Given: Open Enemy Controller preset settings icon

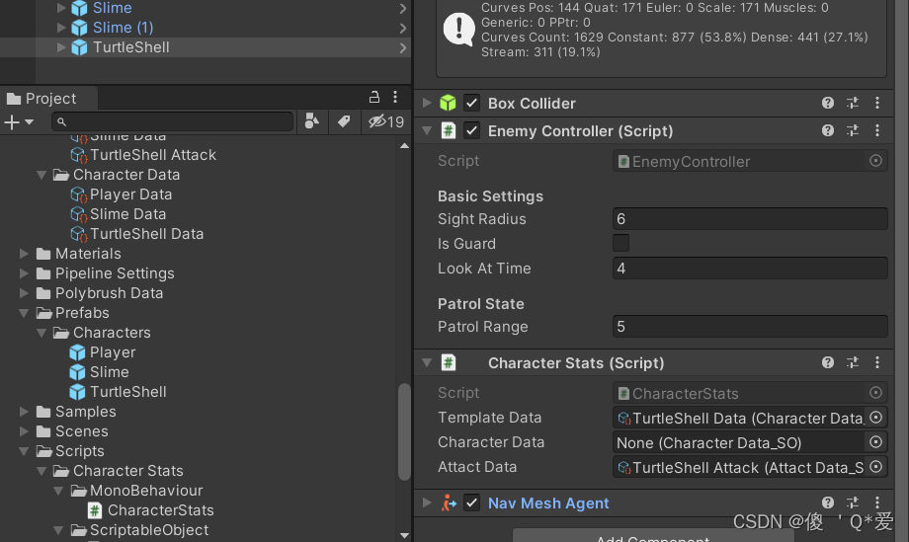Looking at the screenshot, I should tap(853, 130).
